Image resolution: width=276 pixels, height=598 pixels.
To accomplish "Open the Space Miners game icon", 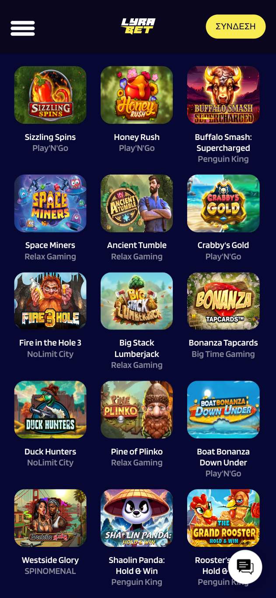I will click(50, 203).
